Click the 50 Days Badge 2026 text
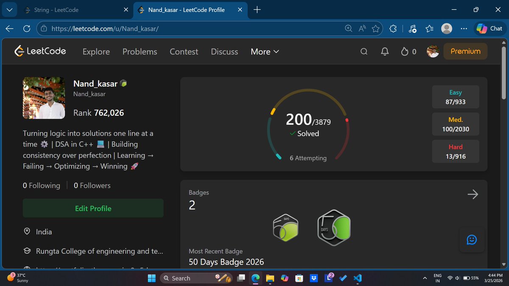This screenshot has height=286, width=509. tap(226, 262)
